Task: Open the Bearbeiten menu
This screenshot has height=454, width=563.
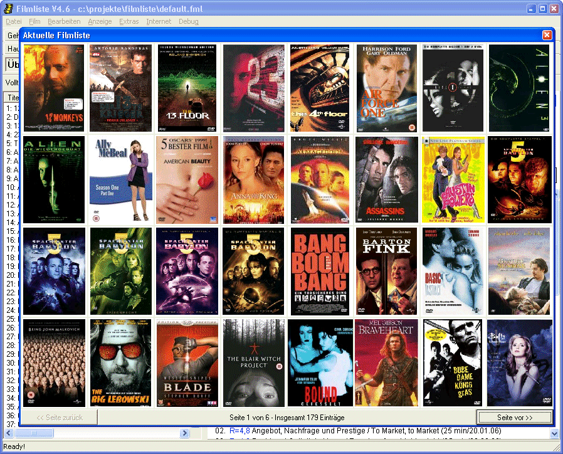Action: pyautogui.click(x=64, y=21)
